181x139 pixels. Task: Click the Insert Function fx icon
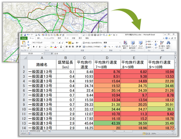tap(52, 54)
